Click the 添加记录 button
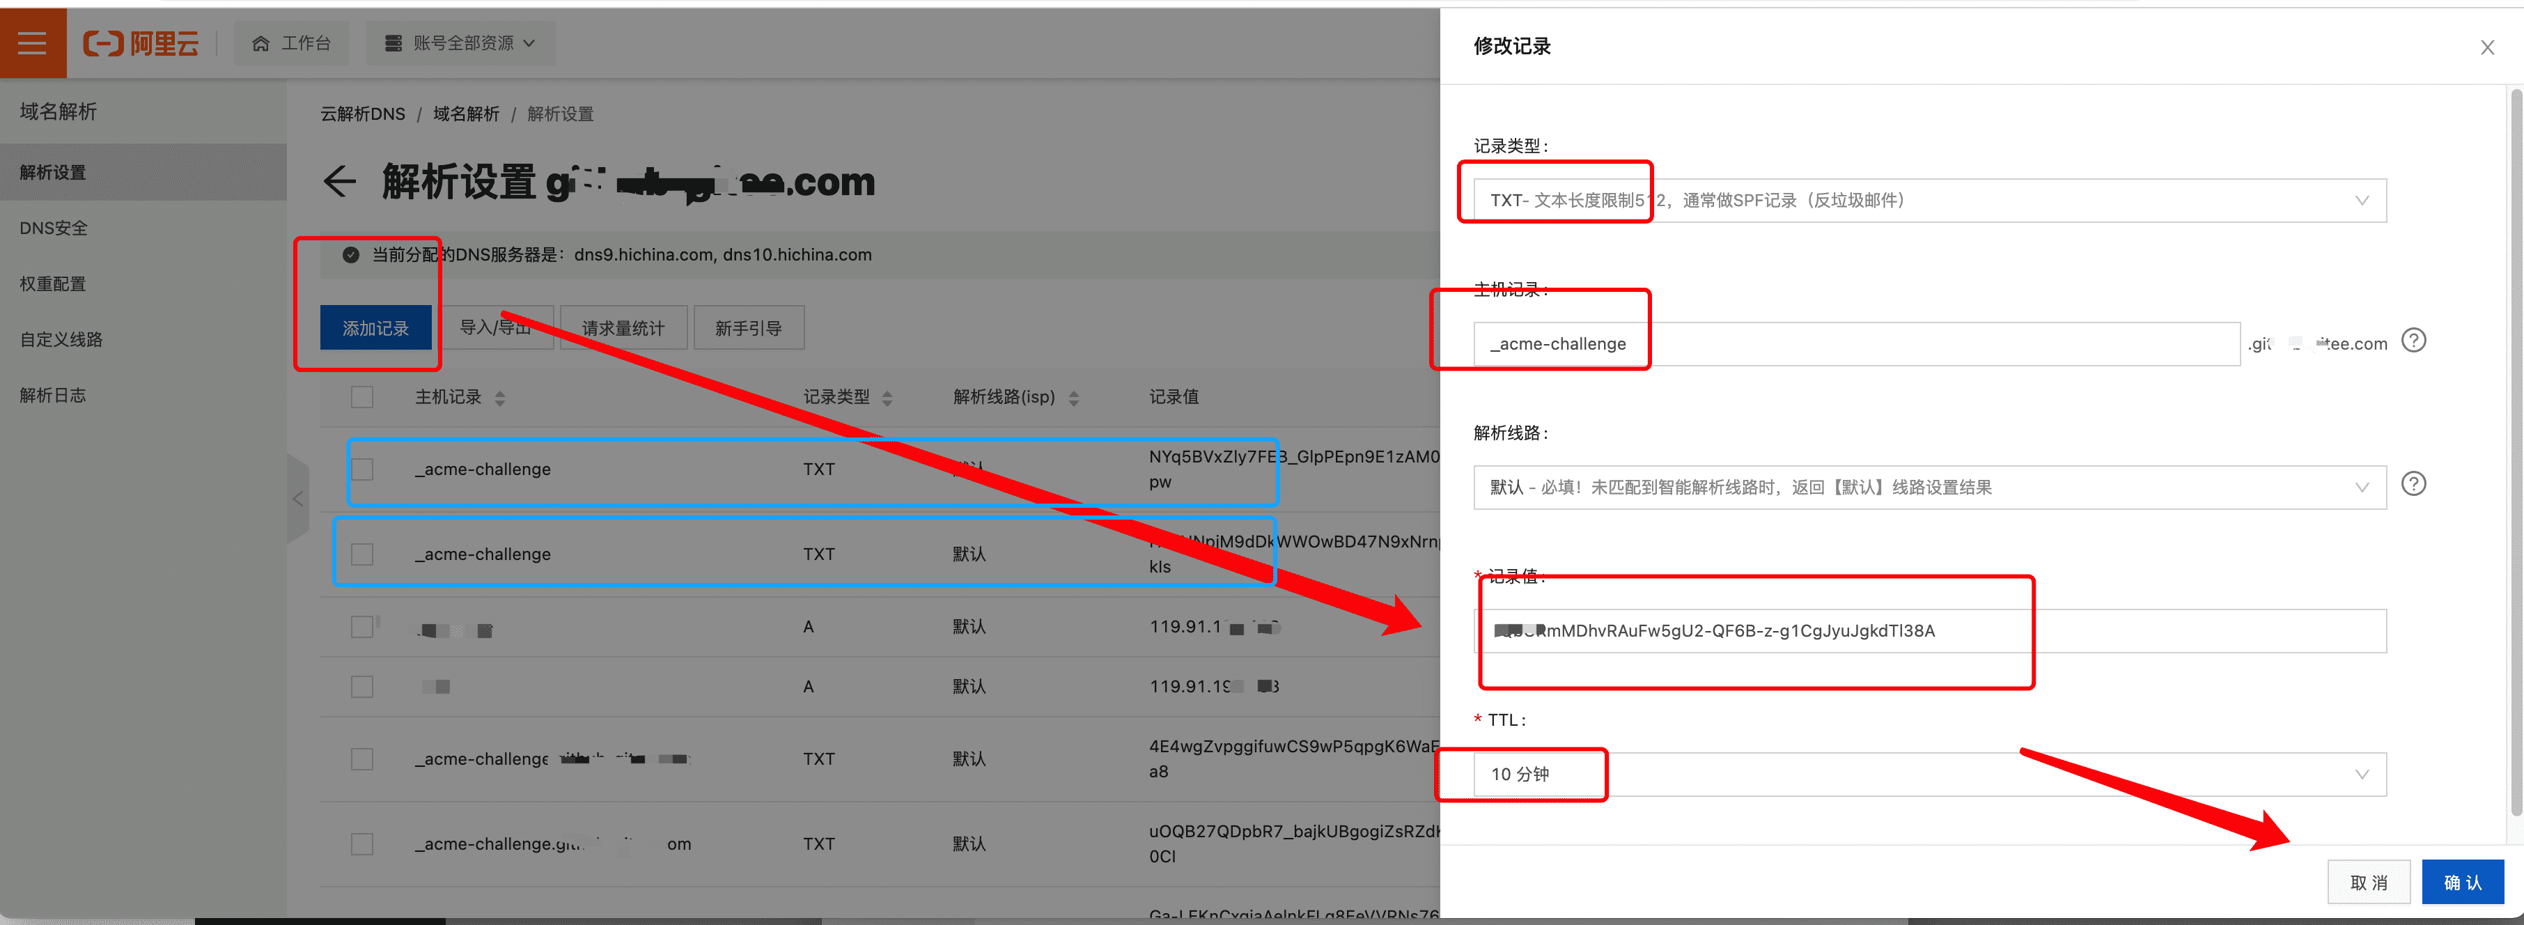This screenshot has height=925, width=2524. (x=375, y=327)
